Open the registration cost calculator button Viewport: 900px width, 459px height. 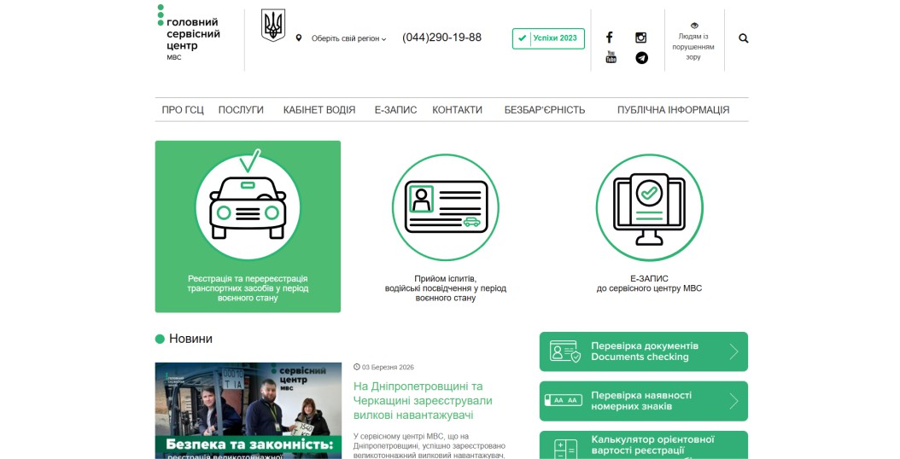[643, 444]
